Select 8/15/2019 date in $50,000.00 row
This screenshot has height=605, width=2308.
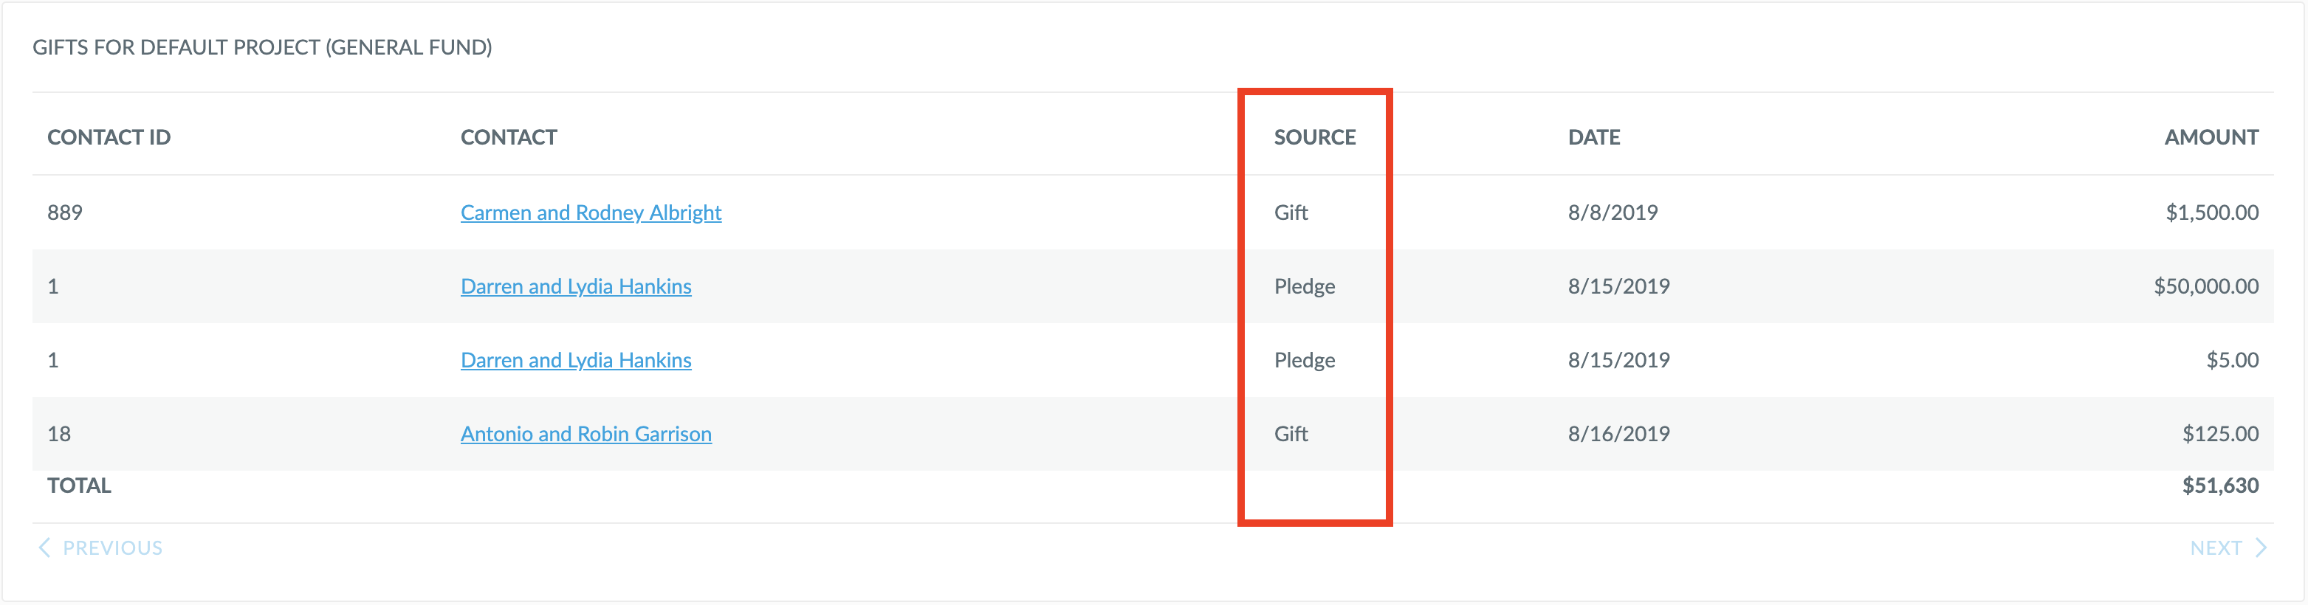point(1618,286)
